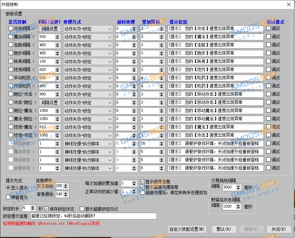Enable the 转身间隔 checkbox
The width and height of the screenshot is (295, 238).
(11, 61)
